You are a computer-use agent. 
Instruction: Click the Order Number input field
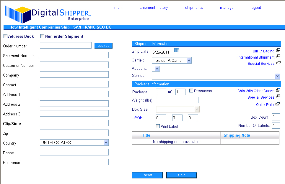tap(65, 45)
